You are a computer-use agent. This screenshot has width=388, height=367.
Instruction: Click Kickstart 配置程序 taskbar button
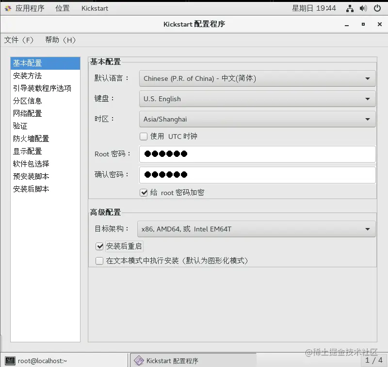[193, 361]
